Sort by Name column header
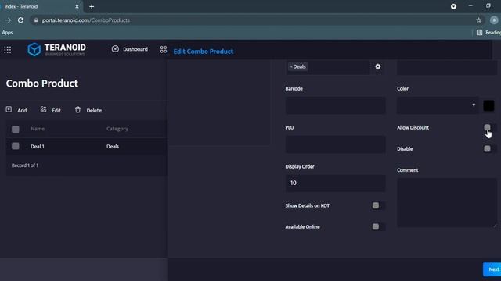This screenshot has height=281, width=501. pos(38,129)
